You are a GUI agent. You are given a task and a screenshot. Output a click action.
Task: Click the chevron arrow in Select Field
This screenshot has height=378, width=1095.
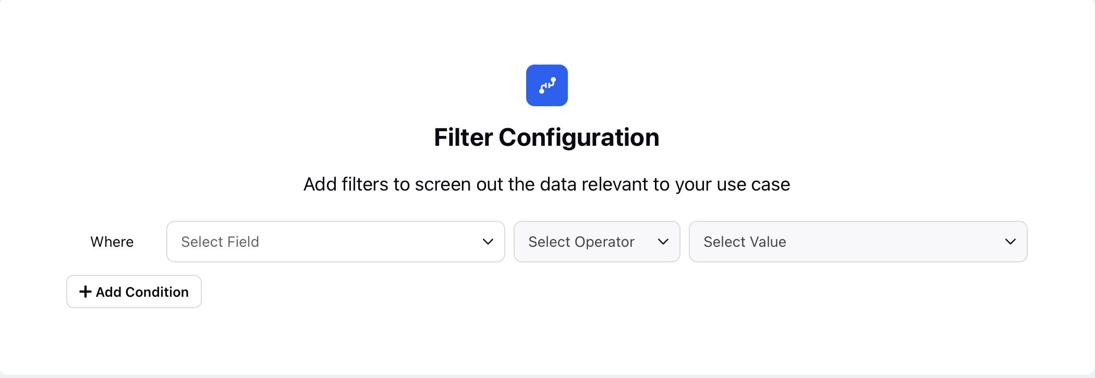click(488, 242)
